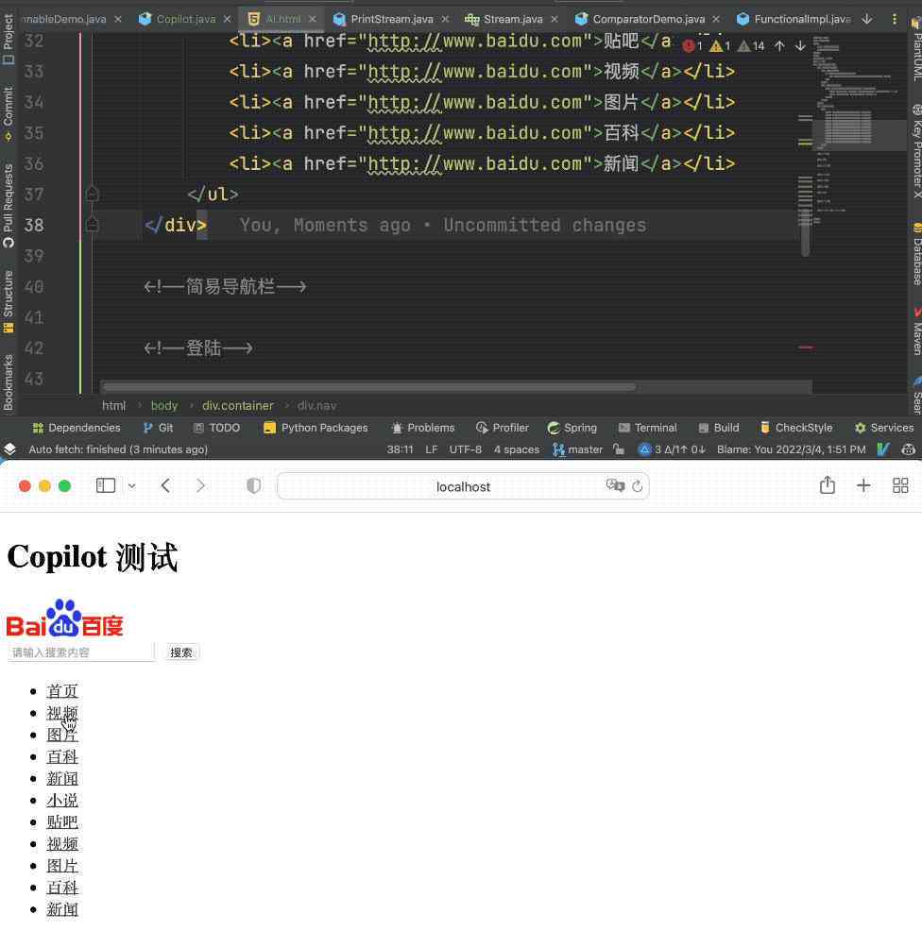Open the Project tool window
The width and height of the screenshot is (922, 948).
click(8, 40)
